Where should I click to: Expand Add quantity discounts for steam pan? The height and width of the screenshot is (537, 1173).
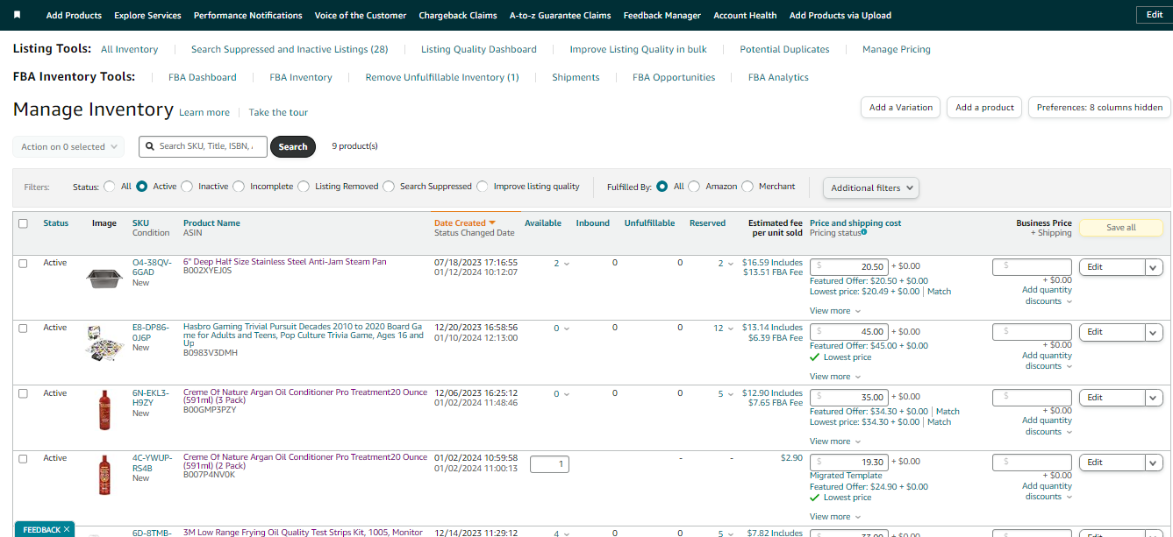pyautogui.click(x=1048, y=295)
